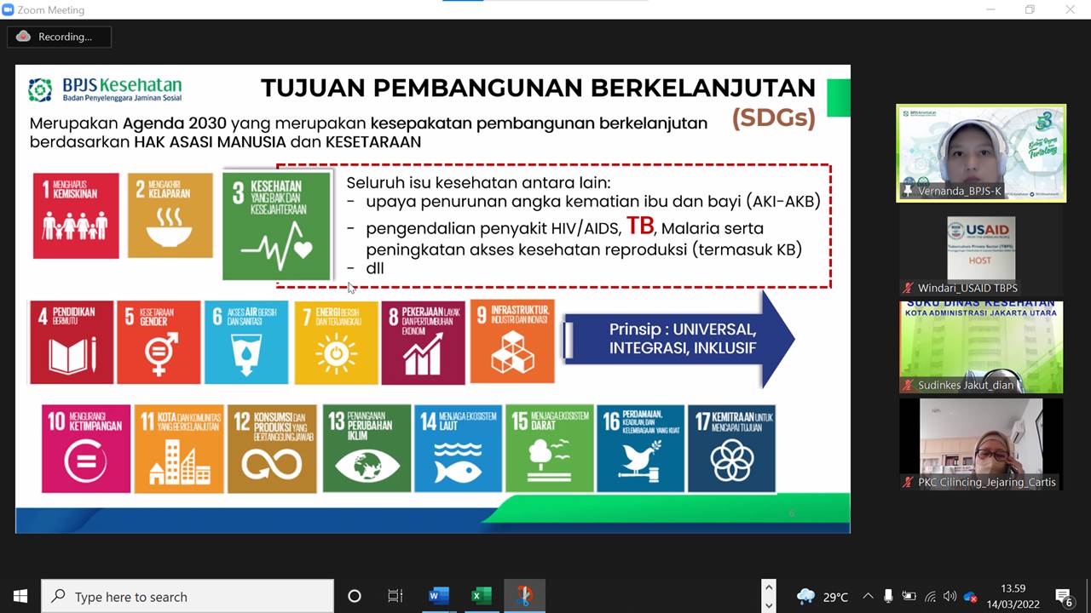The image size is (1091, 613).
Task: Open the notification center with 6 alerts
Action: [1063, 596]
